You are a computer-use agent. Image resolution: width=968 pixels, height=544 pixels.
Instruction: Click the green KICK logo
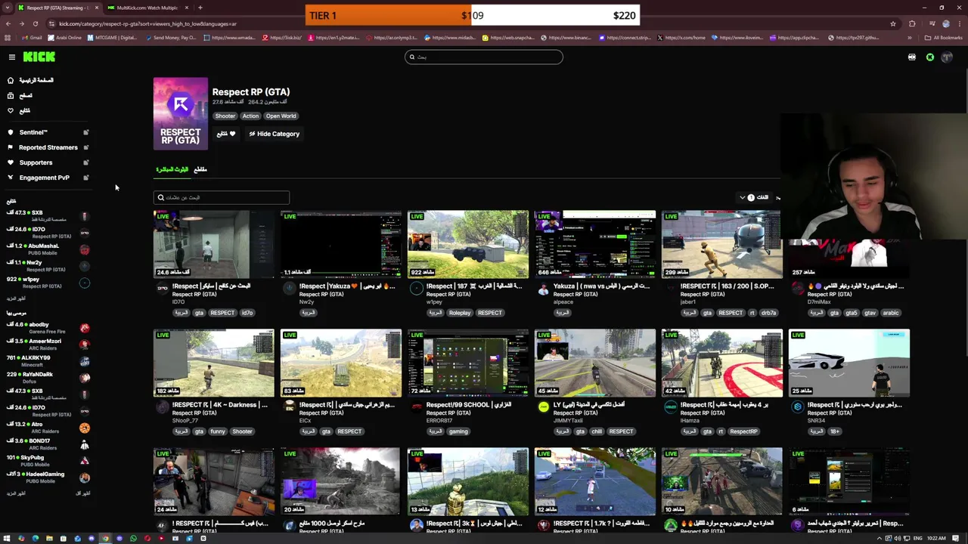coord(39,57)
